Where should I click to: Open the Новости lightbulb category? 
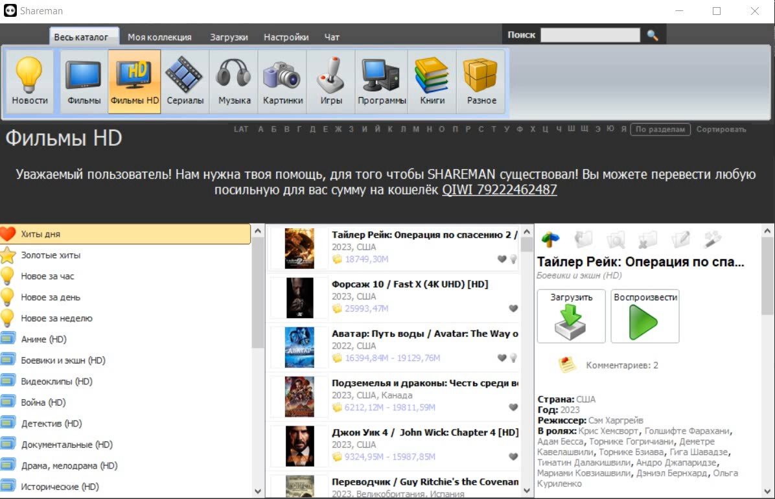click(30, 82)
